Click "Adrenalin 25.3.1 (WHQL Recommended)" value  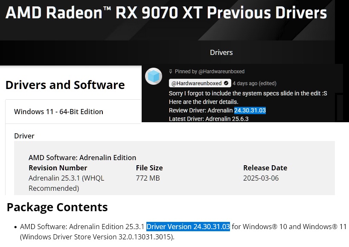coord(66,183)
